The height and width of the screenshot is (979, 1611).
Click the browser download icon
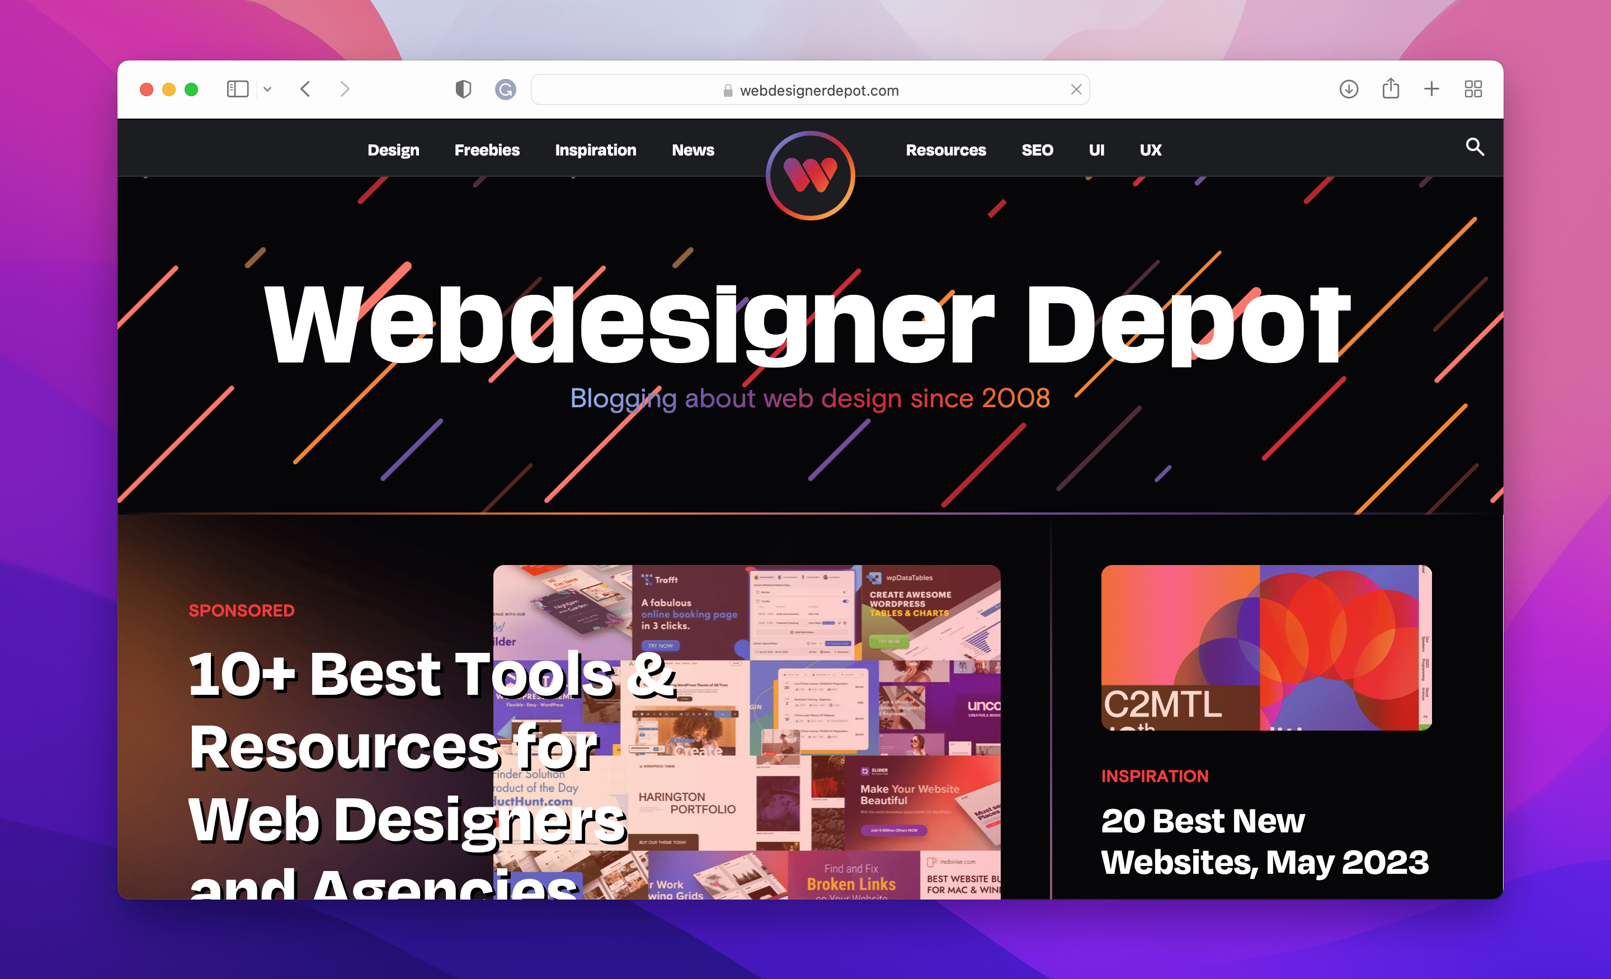1349,88
